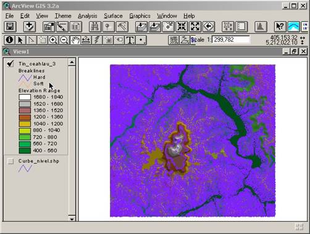Screen dimensions: 310x234
Task: Select the magnifier Zoom Out tool
Action: (x=64, y=40)
